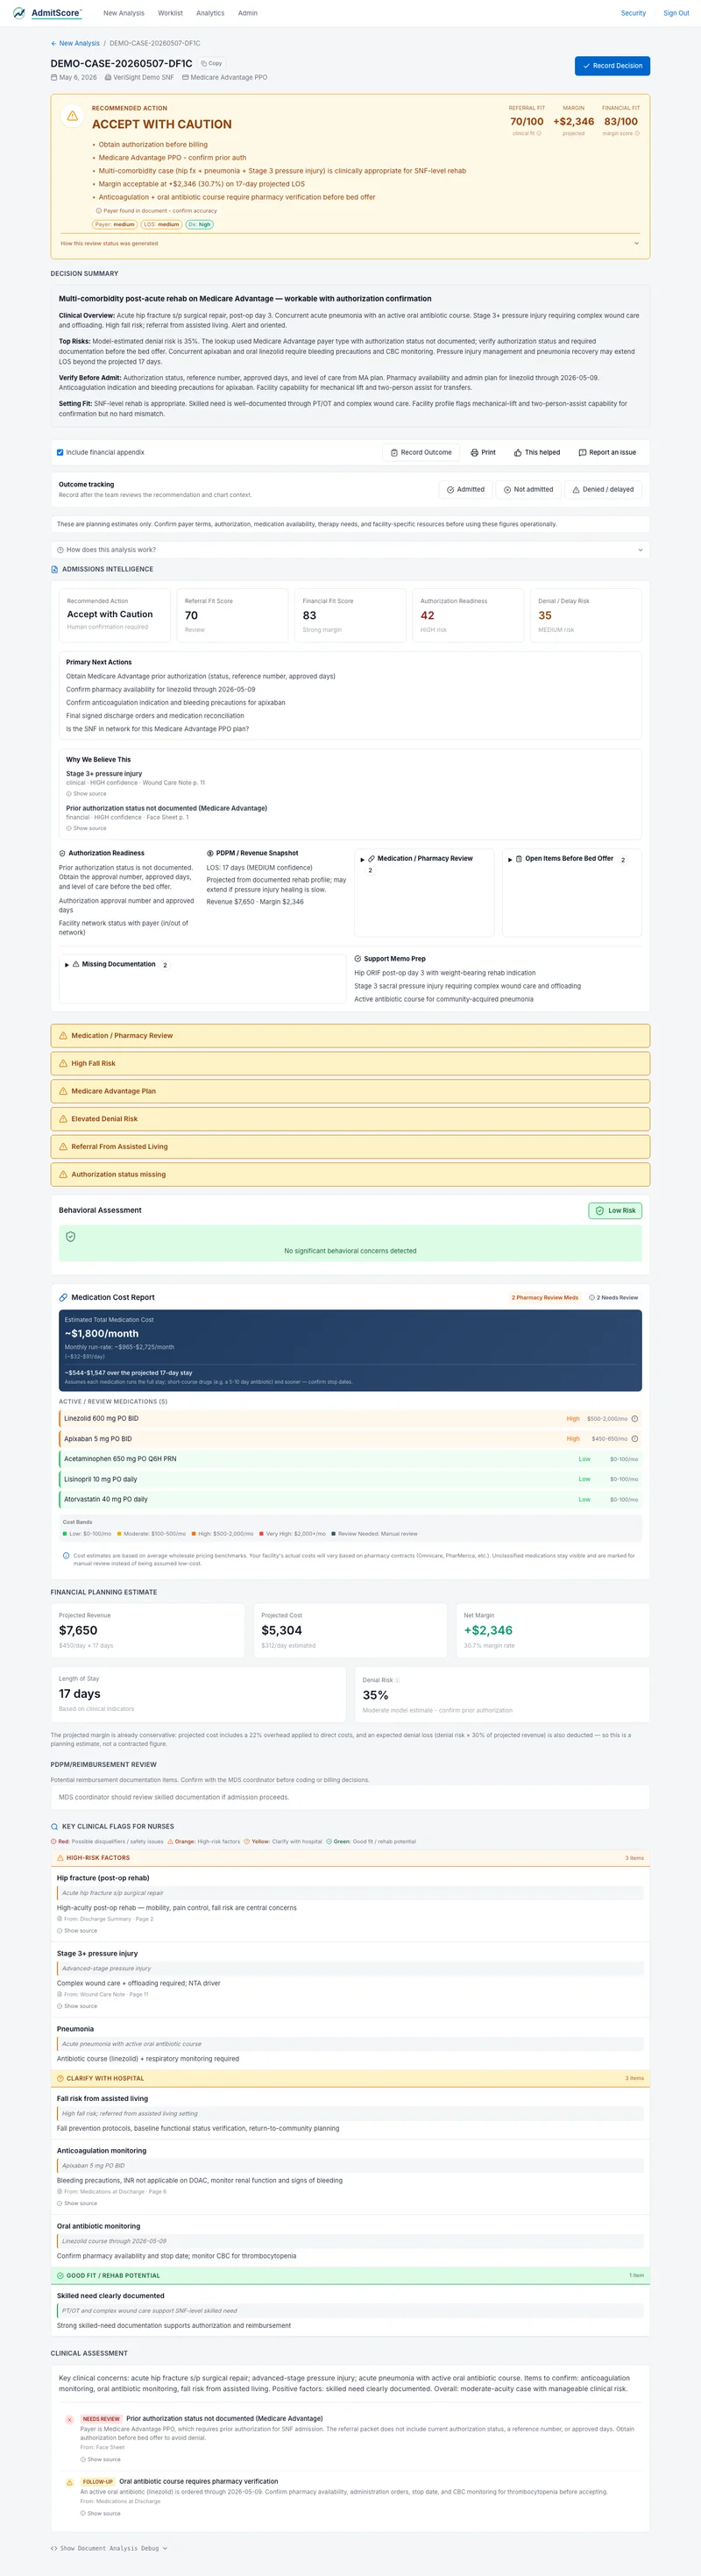This screenshot has width=701, height=2576.
Task: Click the Payer: medium badge
Action: 115,225
